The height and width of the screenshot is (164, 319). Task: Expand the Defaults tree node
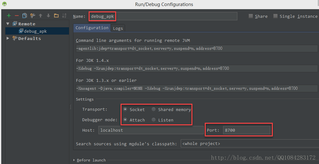pyautogui.click(x=8, y=38)
